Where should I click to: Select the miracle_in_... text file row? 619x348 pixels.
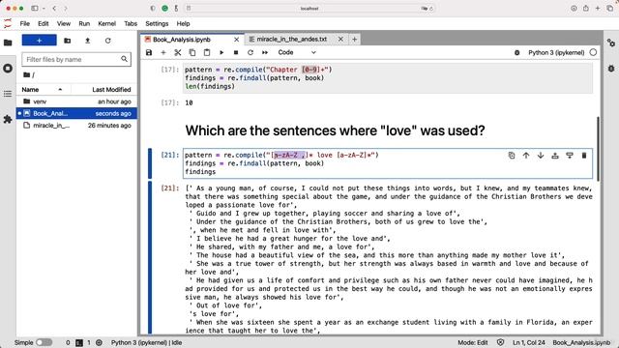(76, 126)
